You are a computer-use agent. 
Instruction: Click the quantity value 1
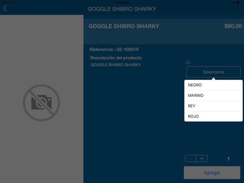[x=228, y=159]
